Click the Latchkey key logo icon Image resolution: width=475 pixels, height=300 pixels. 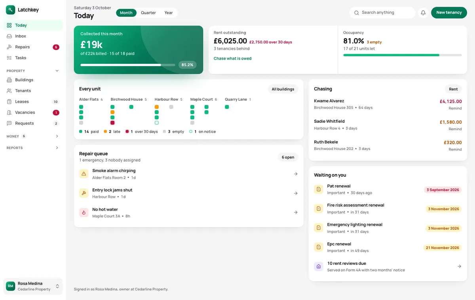tap(10, 10)
